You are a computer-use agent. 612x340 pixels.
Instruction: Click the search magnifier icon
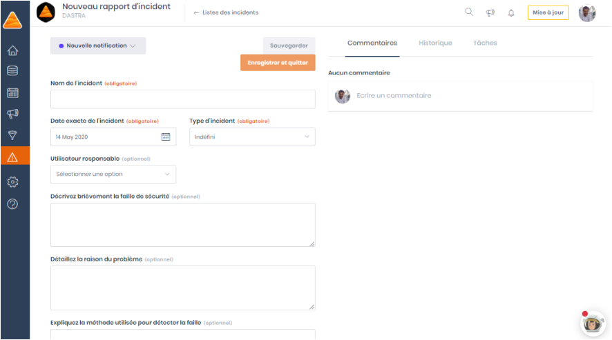tap(469, 12)
